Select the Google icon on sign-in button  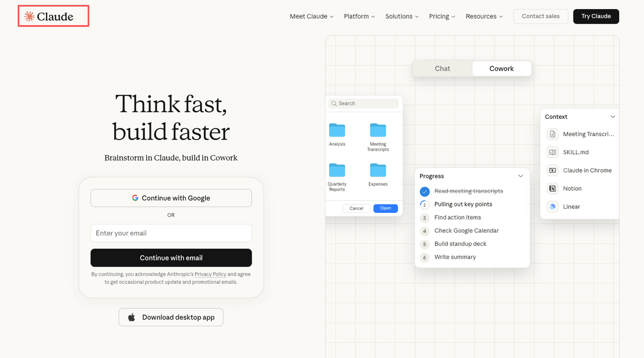[135, 198]
